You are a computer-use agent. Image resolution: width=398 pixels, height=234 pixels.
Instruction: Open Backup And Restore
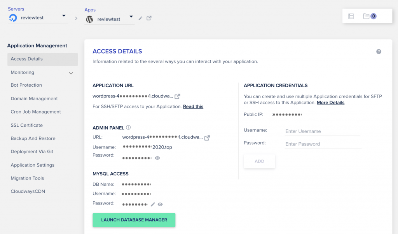point(33,138)
